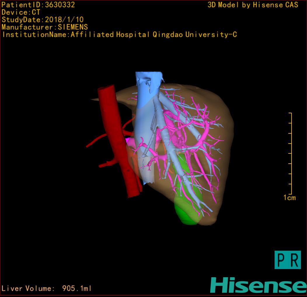
Task: Click the letter P in orientation box
Action: [281, 260]
